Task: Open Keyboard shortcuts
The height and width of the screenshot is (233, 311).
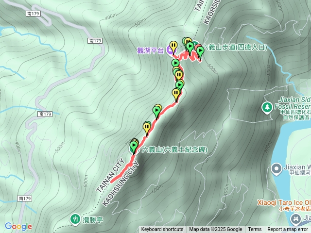Action: (x=162, y=229)
